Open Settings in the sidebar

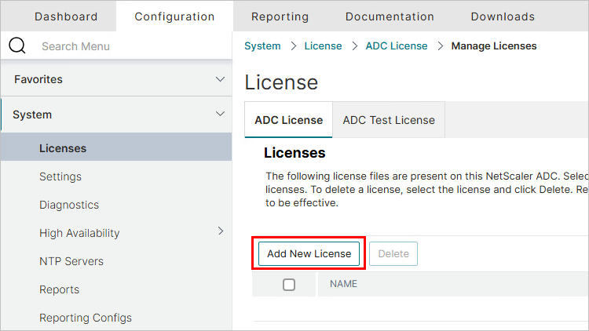point(60,176)
